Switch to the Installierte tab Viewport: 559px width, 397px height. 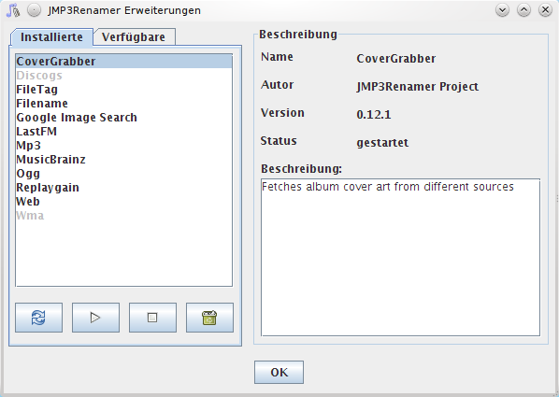(x=51, y=37)
